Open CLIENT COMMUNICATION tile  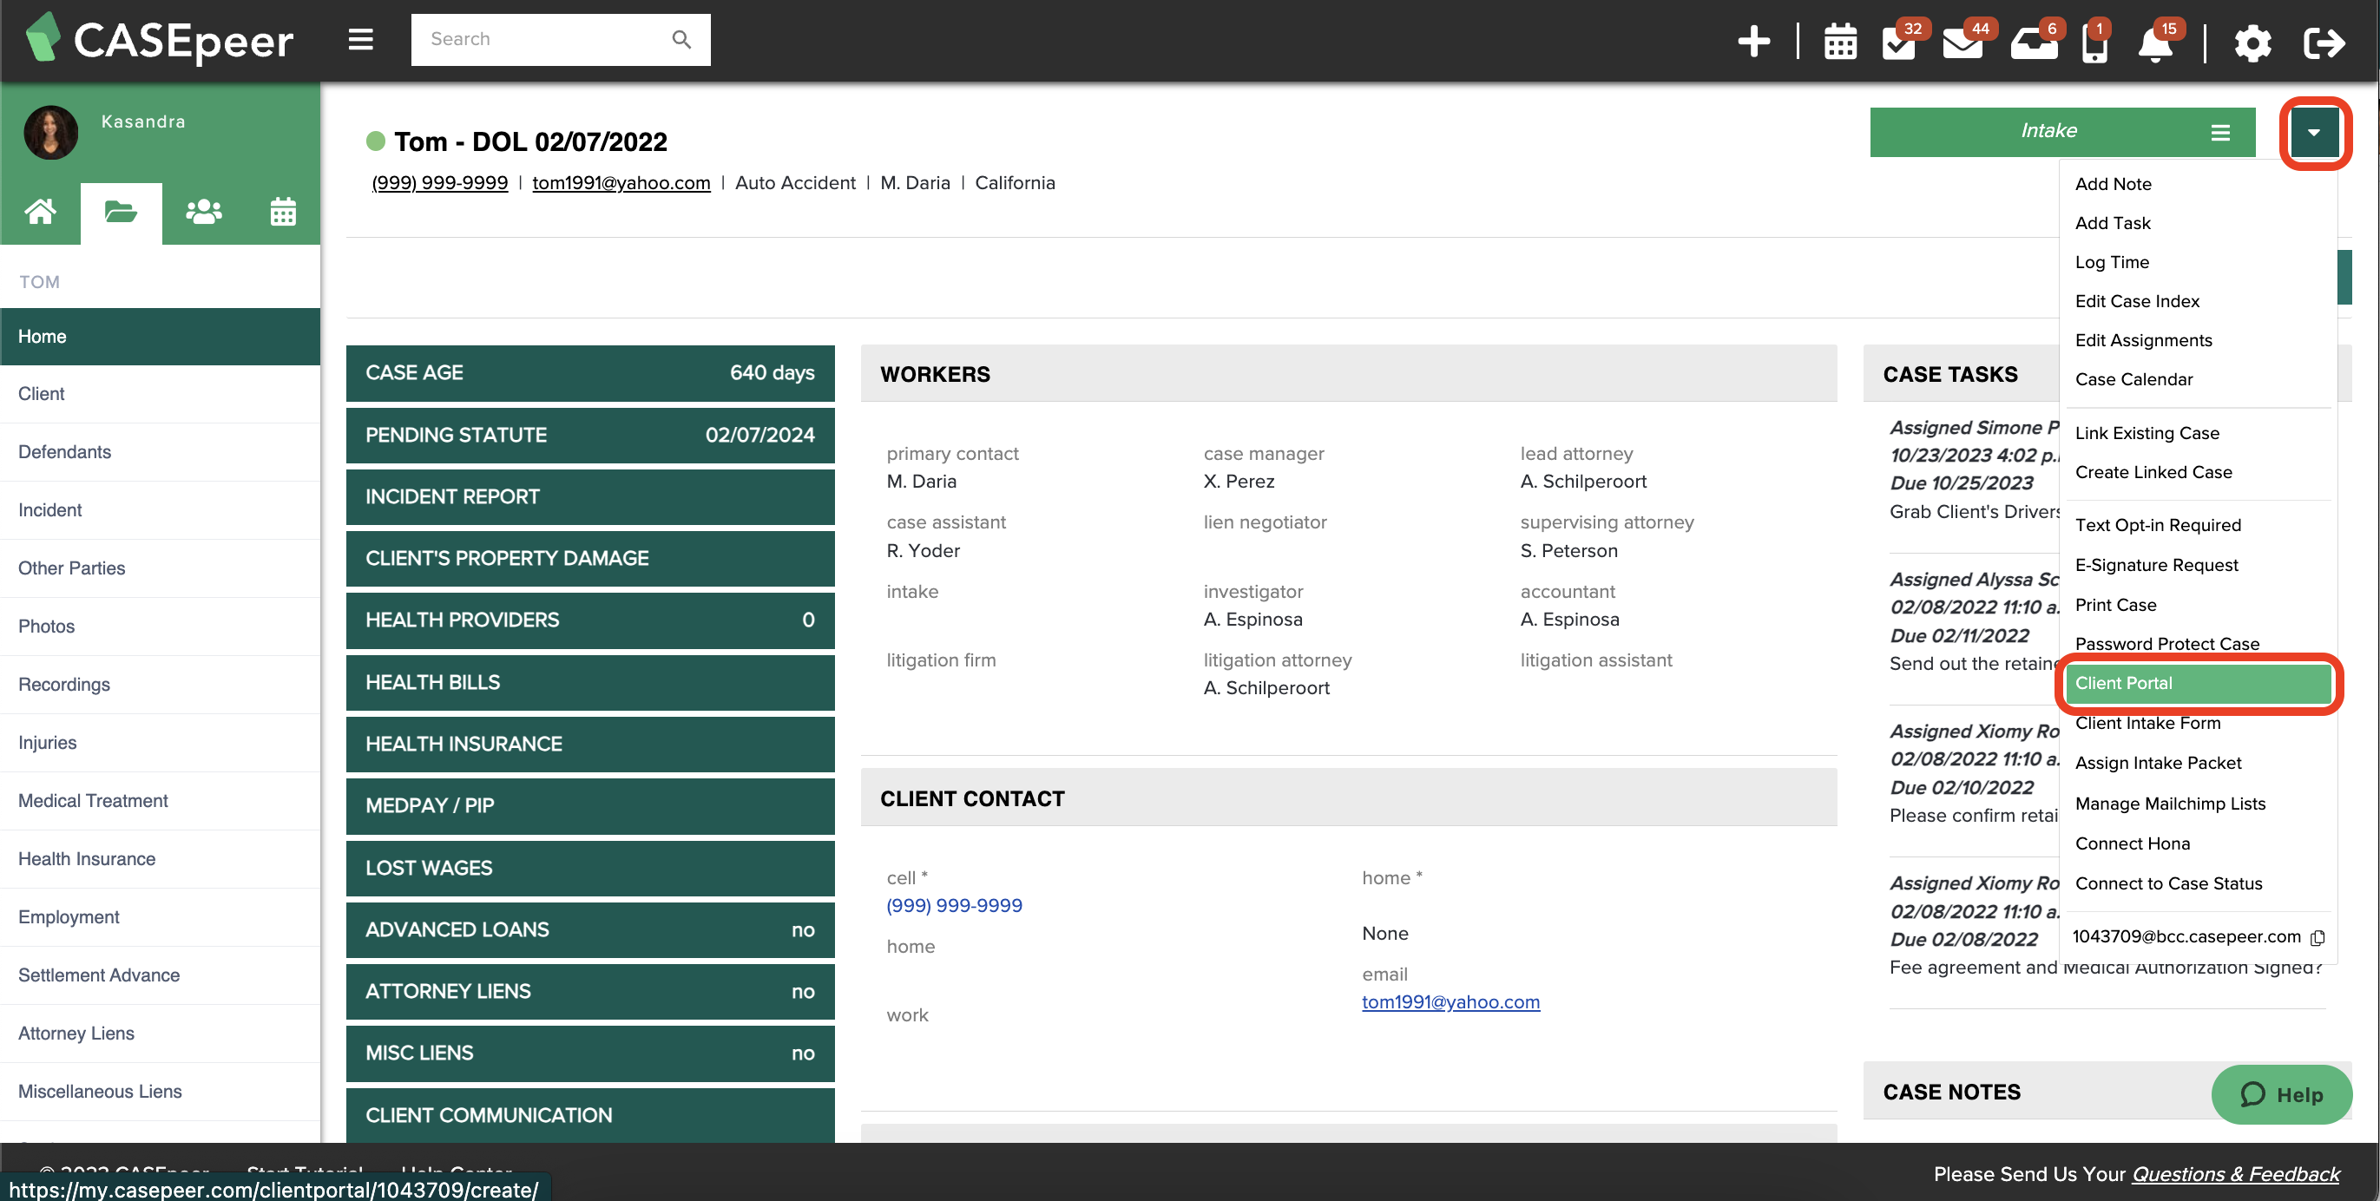(589, 1115)
